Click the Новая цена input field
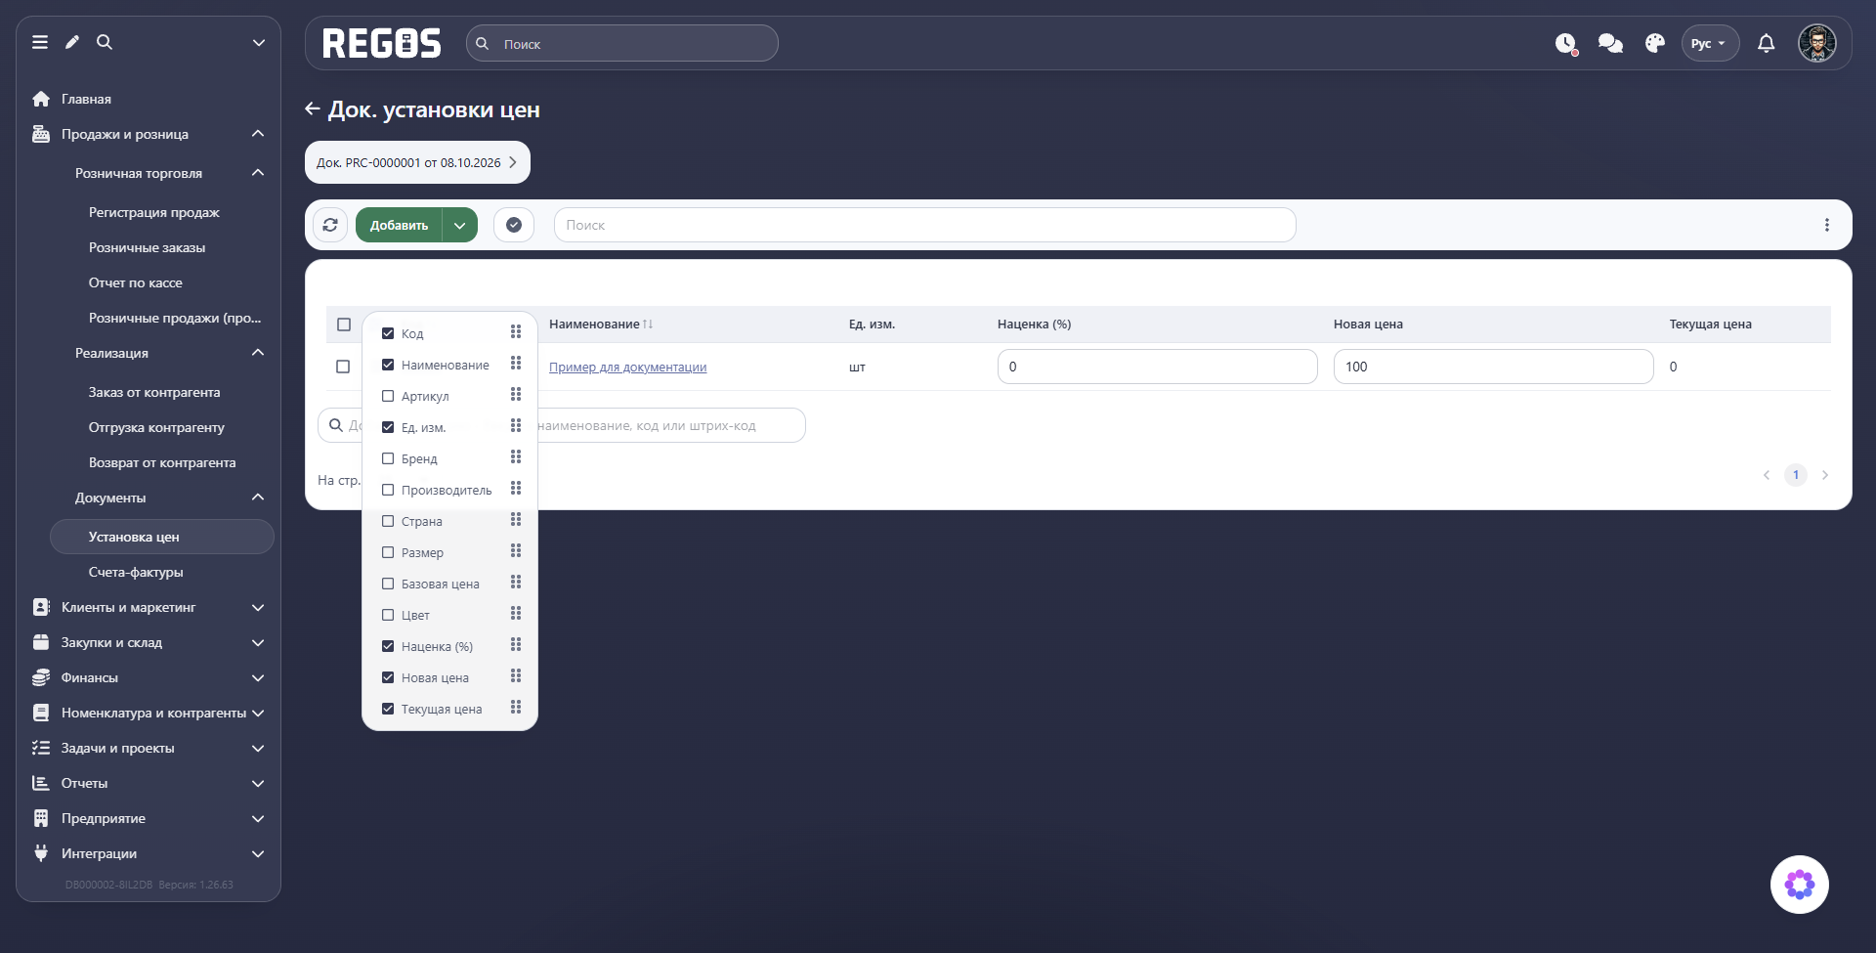This screenshot has height=953, width=1876. tap(1493, 367)
